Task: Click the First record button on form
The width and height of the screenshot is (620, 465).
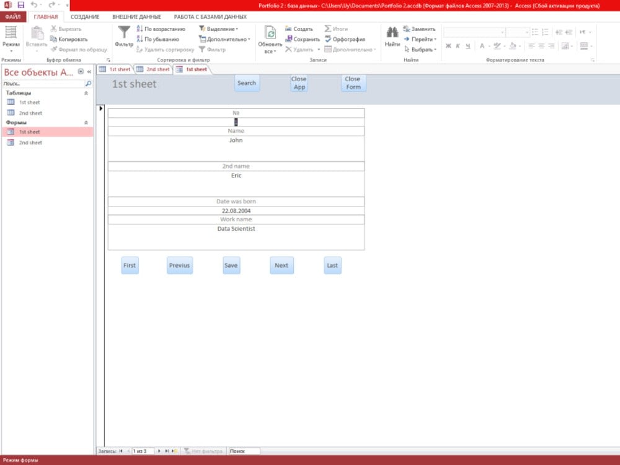Action: point(130,265)
